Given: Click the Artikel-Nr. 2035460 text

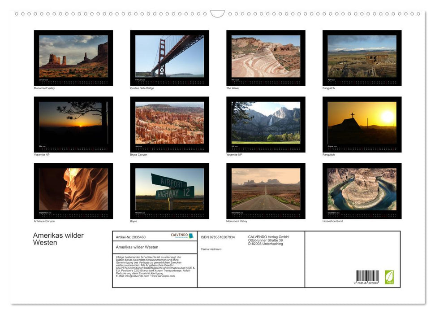Looking at the screenshot, I should pos(130,237).
